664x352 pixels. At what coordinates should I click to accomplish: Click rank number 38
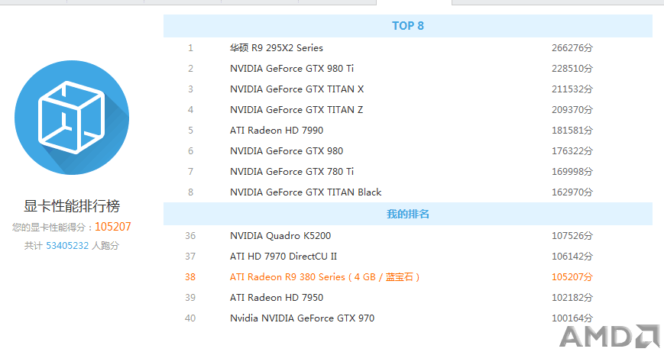tap(190, 277)
